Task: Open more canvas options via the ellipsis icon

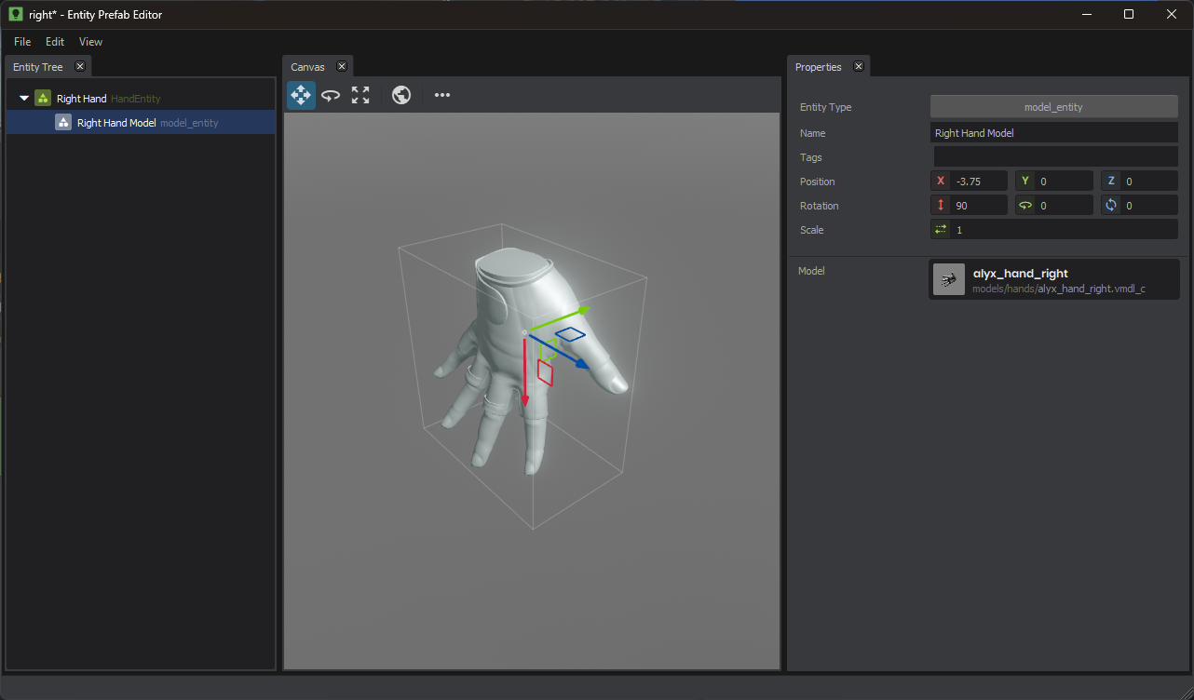Action: pos(441,94)
